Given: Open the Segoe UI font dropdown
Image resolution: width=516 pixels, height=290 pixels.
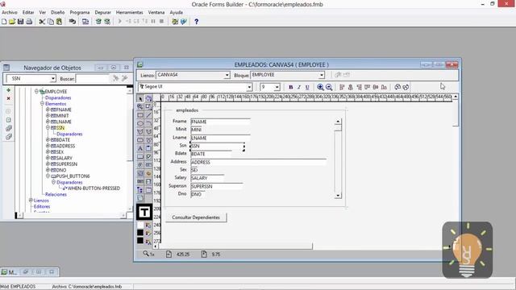Looking at the screenshot, I should click(249, 87).
